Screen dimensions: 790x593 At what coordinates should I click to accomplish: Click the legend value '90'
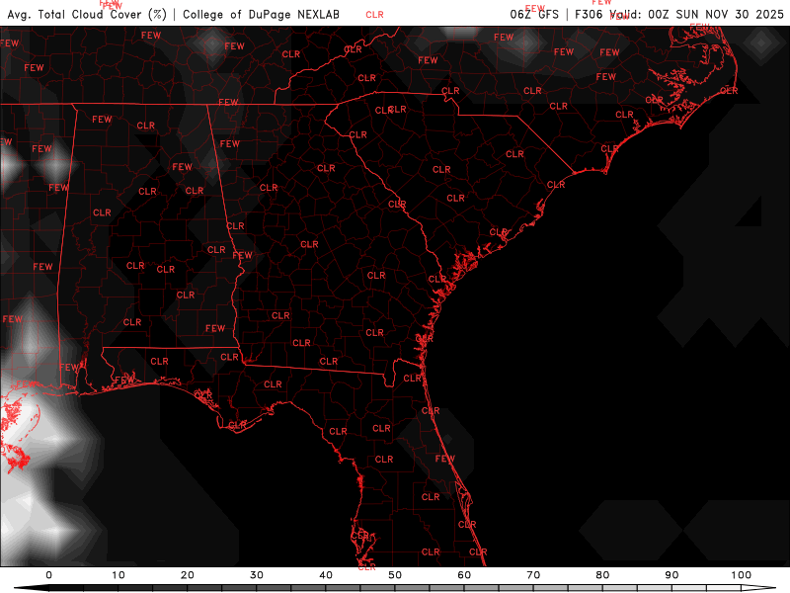[671, 575]
